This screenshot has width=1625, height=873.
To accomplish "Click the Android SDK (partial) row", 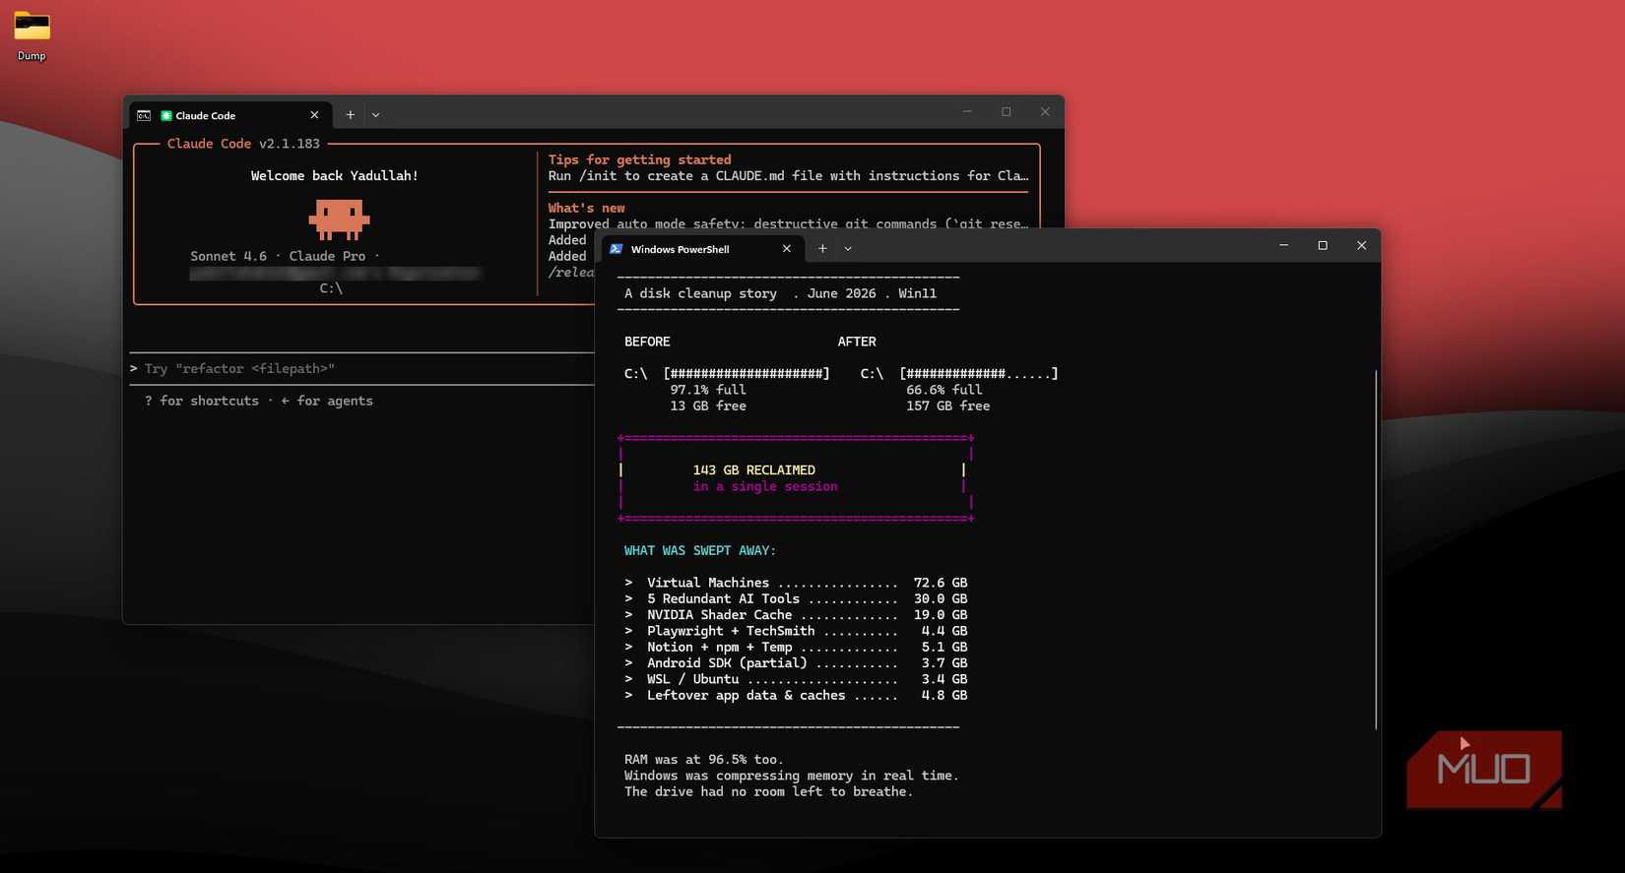I will tap(796, 663).
